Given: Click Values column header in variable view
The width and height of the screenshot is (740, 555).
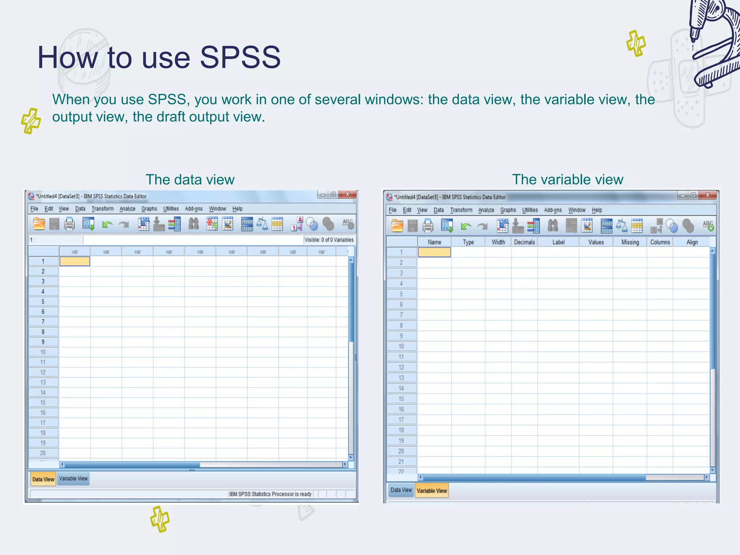Looking at the screenshot, I should (x=596, y=242).
